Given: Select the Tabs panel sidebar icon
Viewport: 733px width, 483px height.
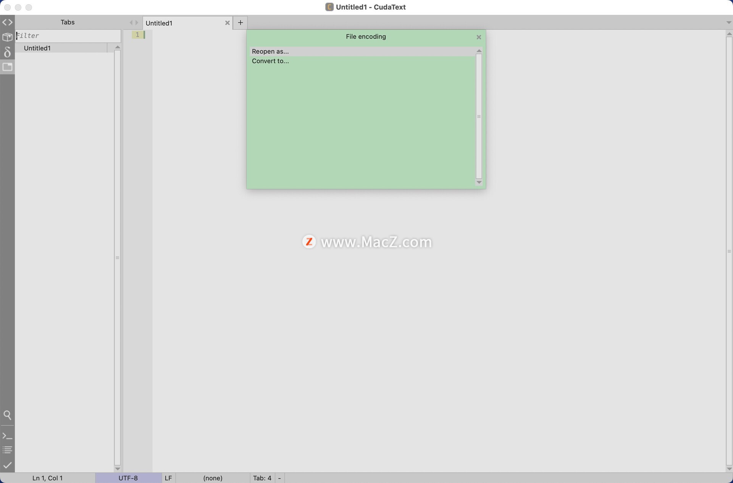Looking at the screenshot, I should (x=7, y=67).
